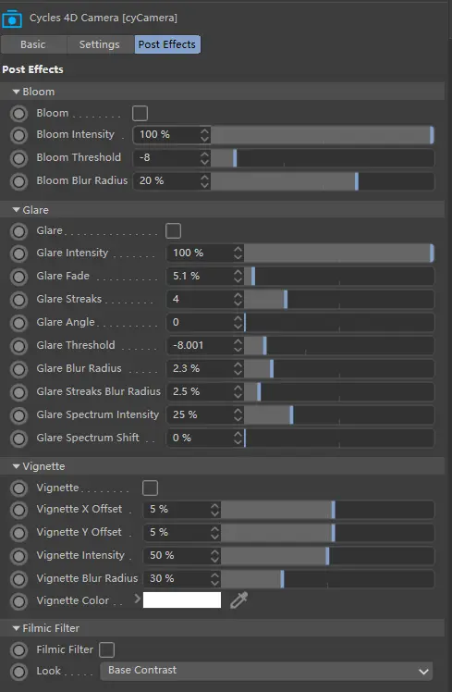The height and width of the screenshot is (692, 452).
Task: Enable the Glare checkbox
Action: 173,230
